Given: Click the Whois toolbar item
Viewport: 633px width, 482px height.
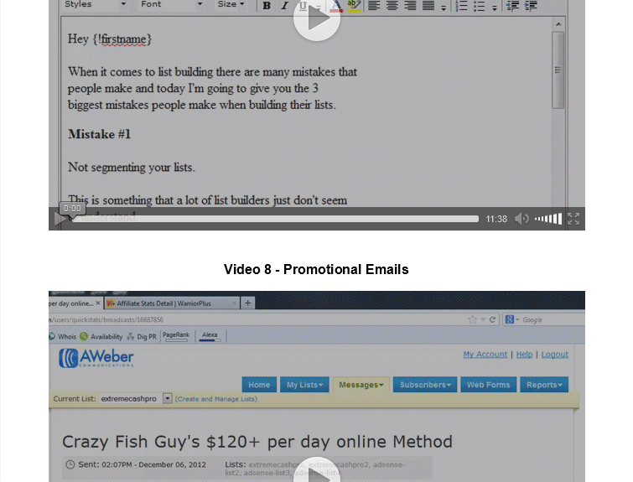Looking at the screenshot, I should (63, 336).
